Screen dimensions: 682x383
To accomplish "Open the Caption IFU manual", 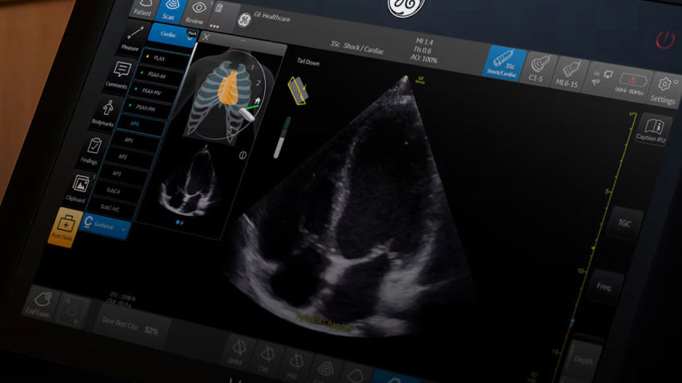I will point(652,131).
